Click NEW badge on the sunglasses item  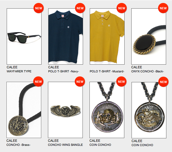[39, 8]
